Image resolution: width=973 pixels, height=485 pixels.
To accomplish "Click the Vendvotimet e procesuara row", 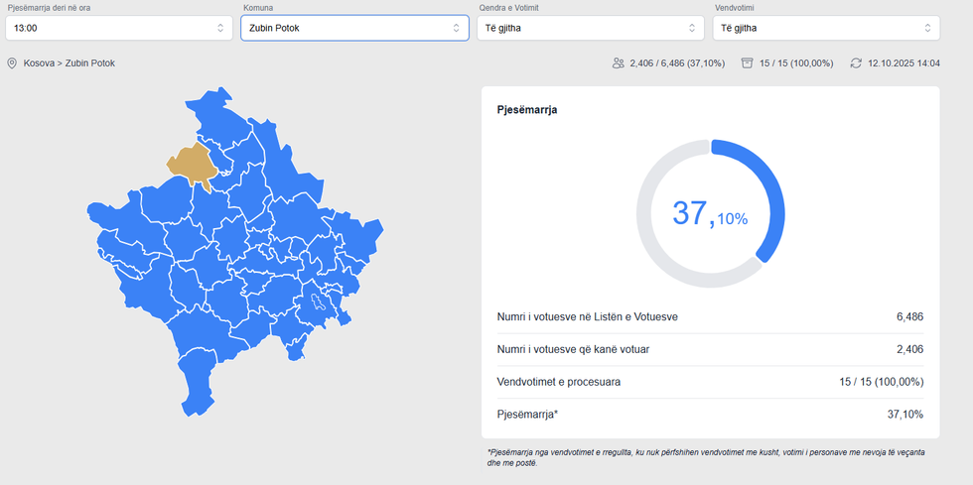I will click(710, 382).
